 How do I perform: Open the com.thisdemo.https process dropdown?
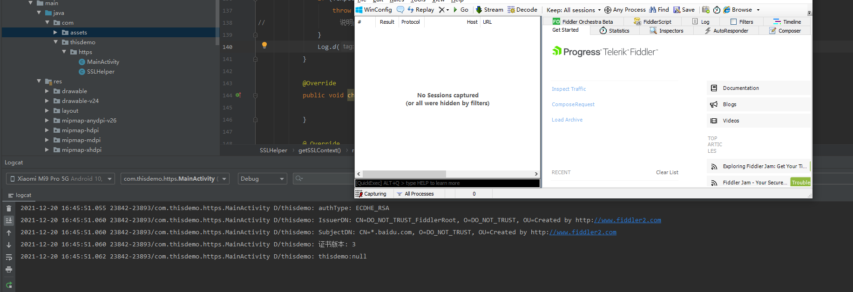[x=175, y=179]
